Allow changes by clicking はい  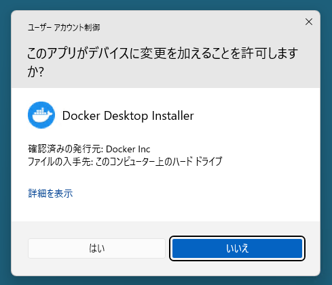click(x=96, y=248)
